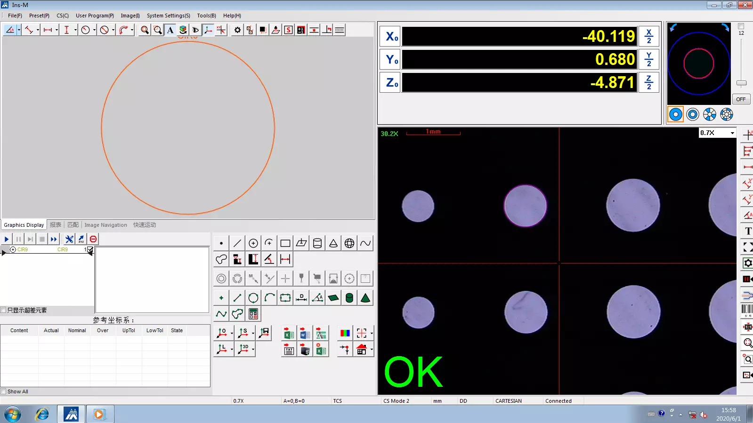Select the circle measurement tool
The image size is (753, 423).
click(253, 243)
